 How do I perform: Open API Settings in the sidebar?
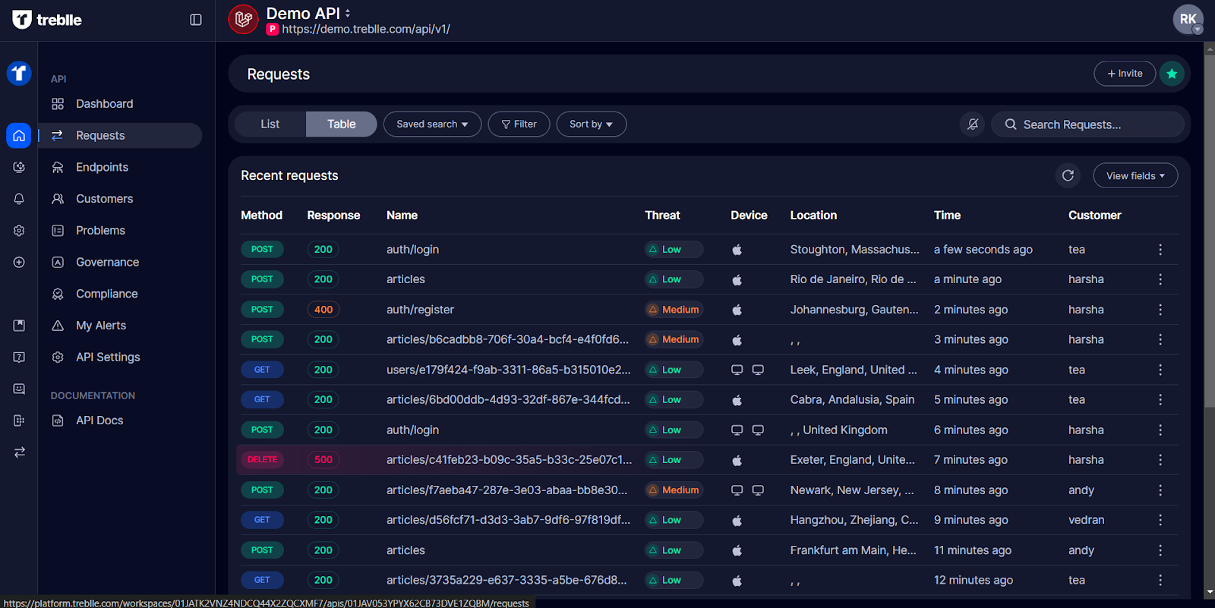pyautogui.click(x=108, y=357)
